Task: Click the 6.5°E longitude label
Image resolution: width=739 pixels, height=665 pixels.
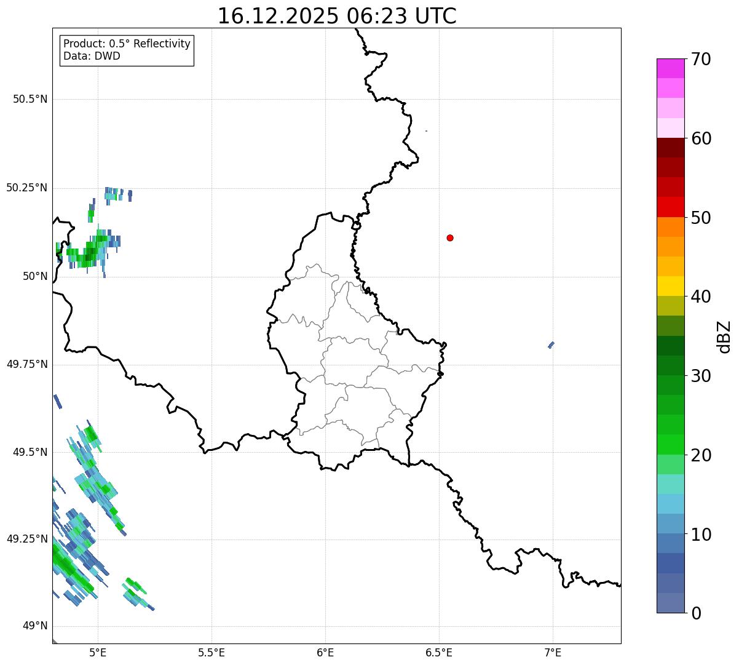Action: [439, 652]
